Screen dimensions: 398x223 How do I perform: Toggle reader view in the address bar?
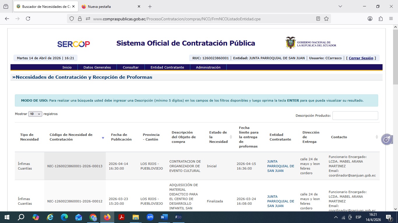(x=318, y=19)
